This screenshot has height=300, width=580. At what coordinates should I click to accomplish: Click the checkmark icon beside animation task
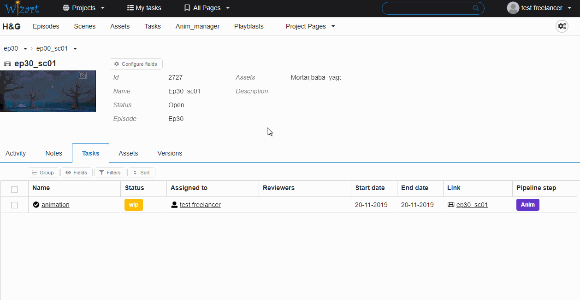click(x=36, y=205)
